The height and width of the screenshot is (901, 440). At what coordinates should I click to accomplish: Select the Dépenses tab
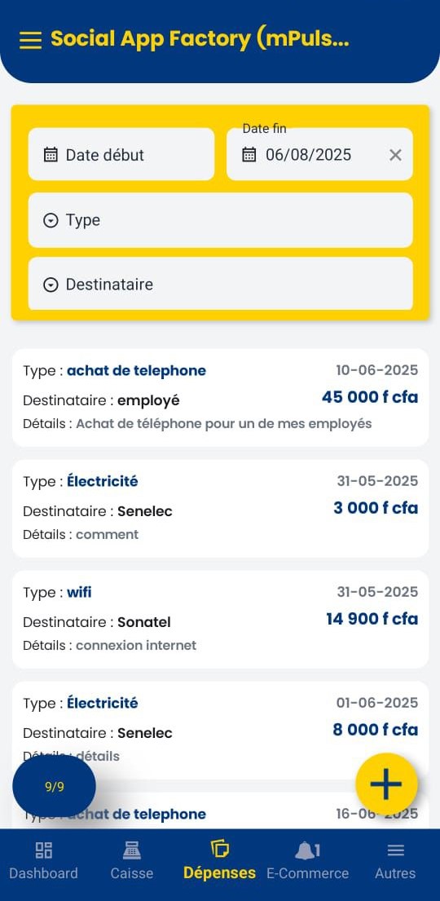coord(219,860)
